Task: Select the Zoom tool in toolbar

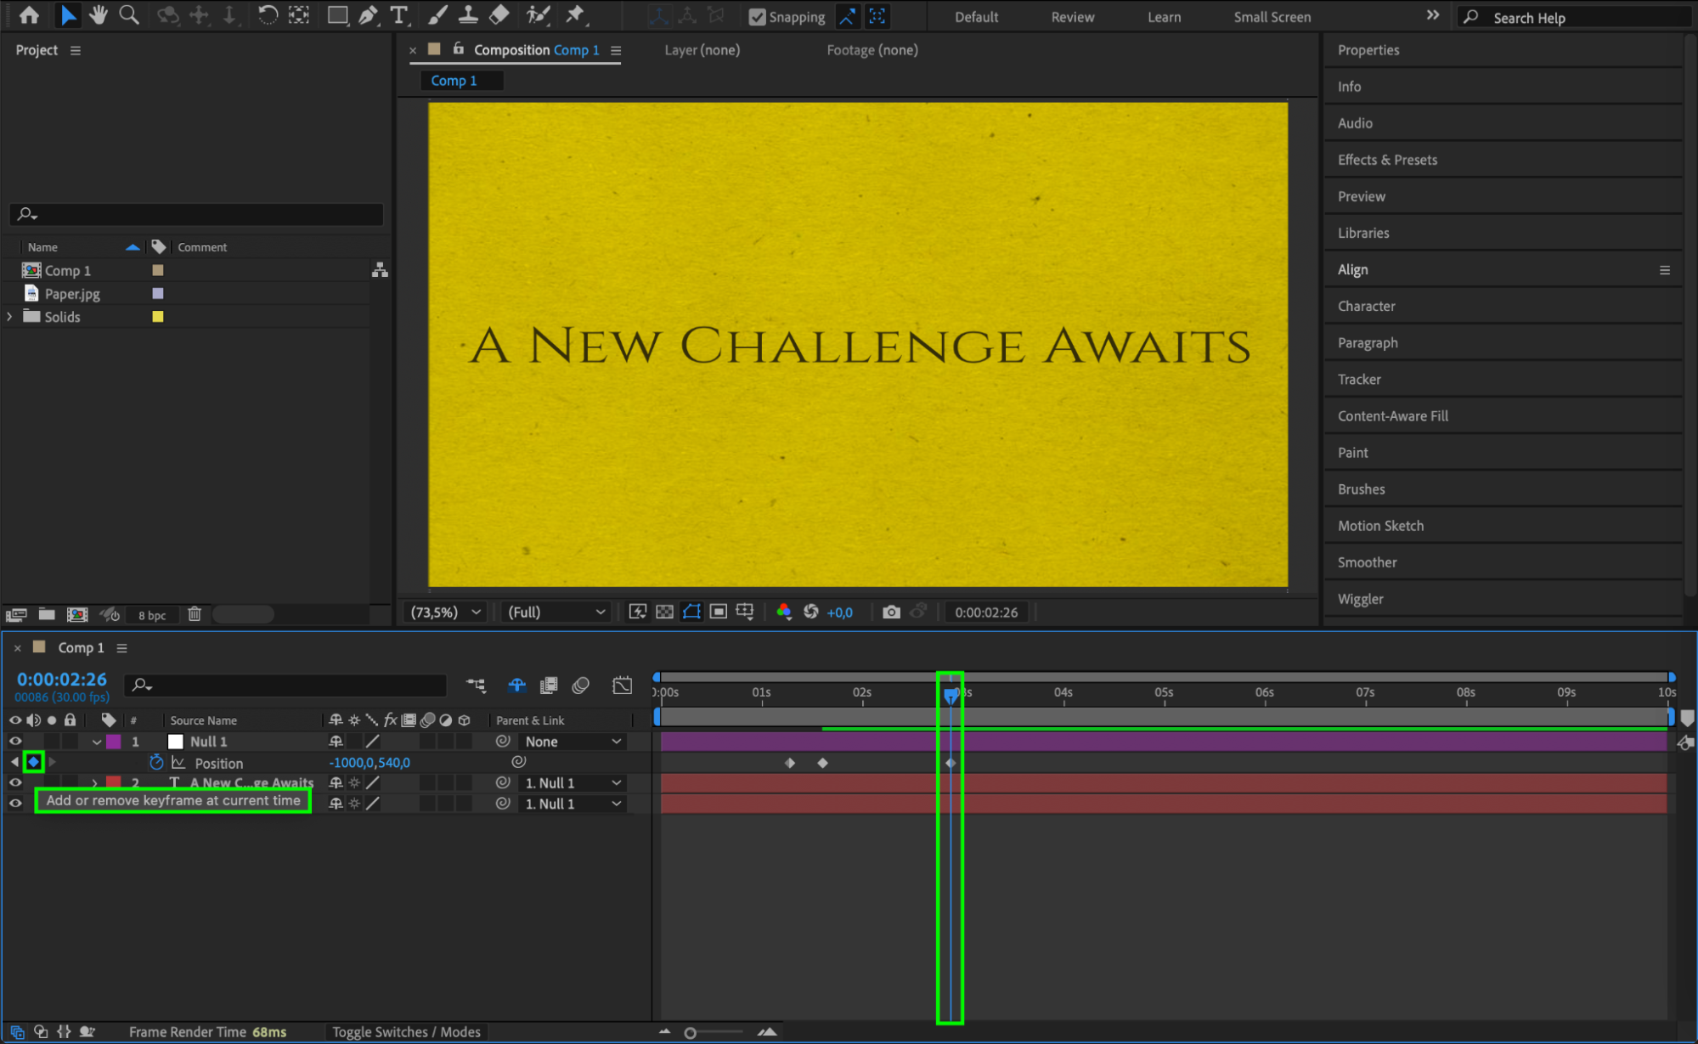Action: coord(128,14)
